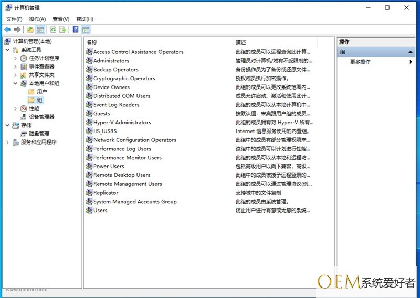Toggle the show/hide console tree toolbar icon
Viewport: 420px width, 298px height.
click(40, 30)
